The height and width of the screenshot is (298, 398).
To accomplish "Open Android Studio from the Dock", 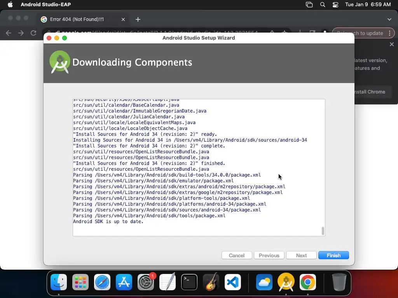I will pos(286,282).
